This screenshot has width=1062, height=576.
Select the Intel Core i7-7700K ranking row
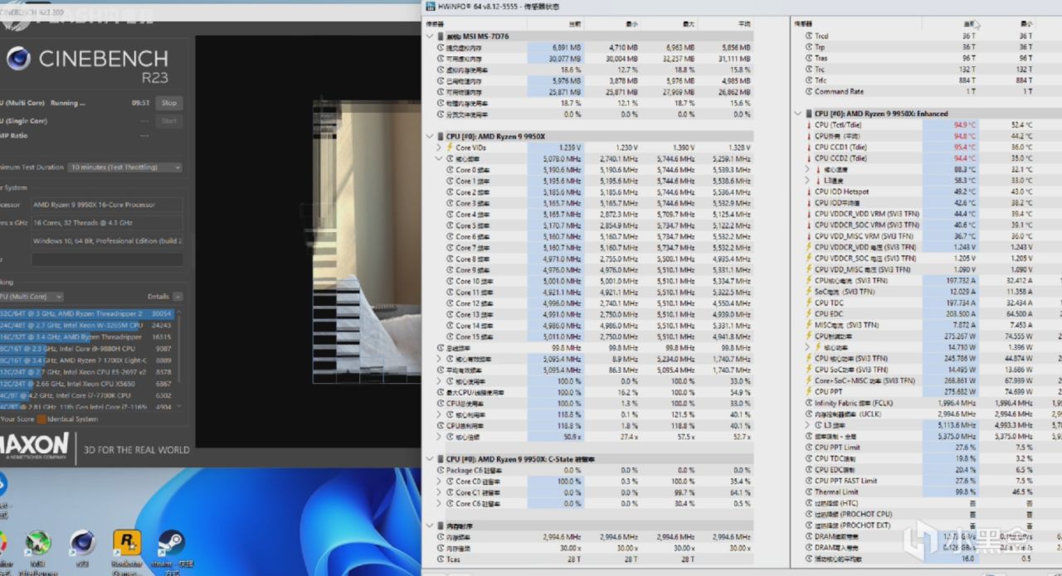pyautogui.click(x=86, y=395)
